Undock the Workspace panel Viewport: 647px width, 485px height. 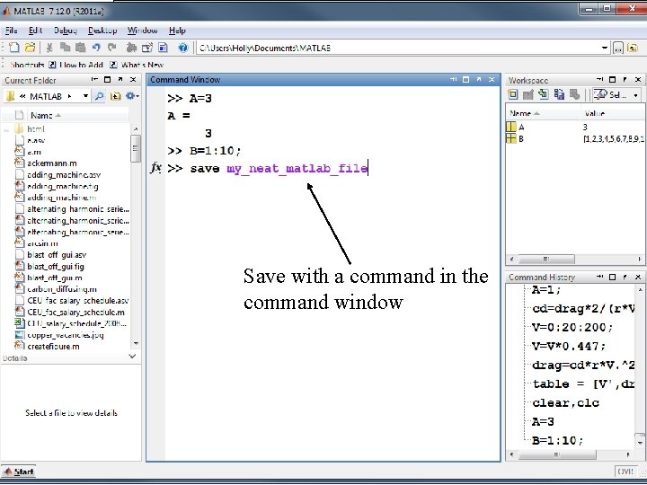click(x=625, y=79)
